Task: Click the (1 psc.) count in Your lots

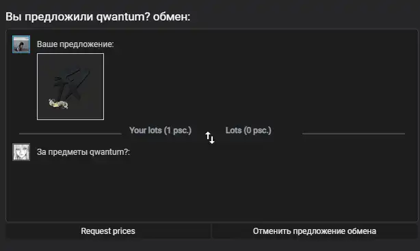Action: (178, 130)
